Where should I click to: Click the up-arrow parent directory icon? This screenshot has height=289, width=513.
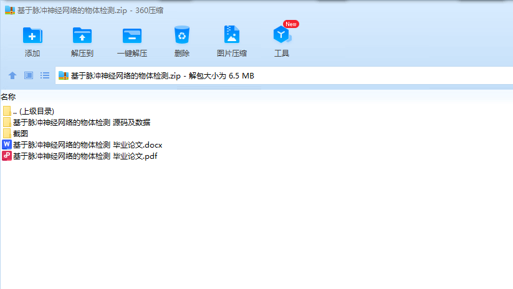(12, 75)
